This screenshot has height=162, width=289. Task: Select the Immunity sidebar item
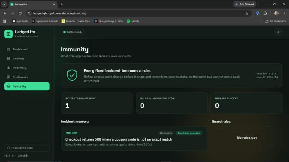27,86
